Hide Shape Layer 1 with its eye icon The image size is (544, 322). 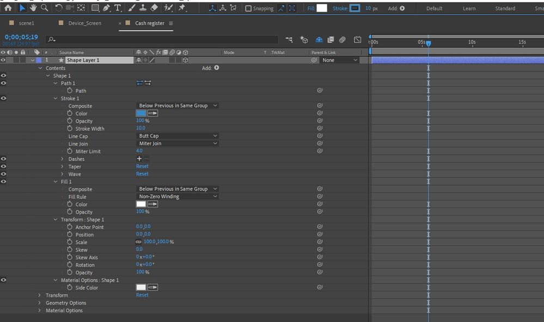tap(3, 60)
